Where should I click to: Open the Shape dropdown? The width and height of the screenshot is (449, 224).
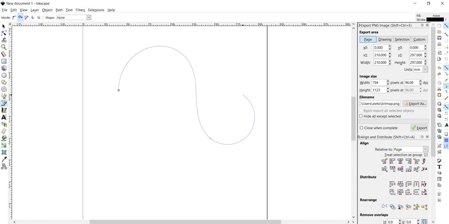pos(74,17)
